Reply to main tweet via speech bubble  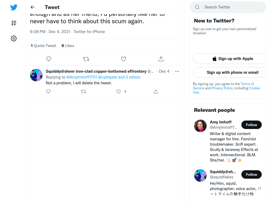(x=49, y=59)
